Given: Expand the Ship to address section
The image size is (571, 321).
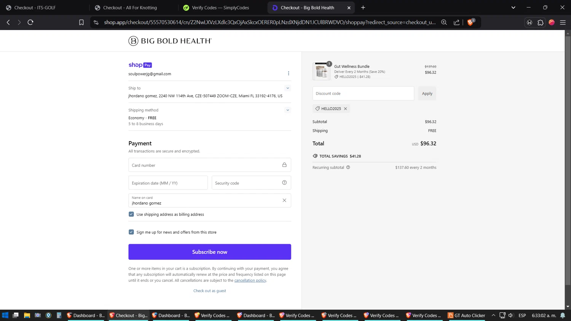Looking at the screenshot, I should point(288,88).
